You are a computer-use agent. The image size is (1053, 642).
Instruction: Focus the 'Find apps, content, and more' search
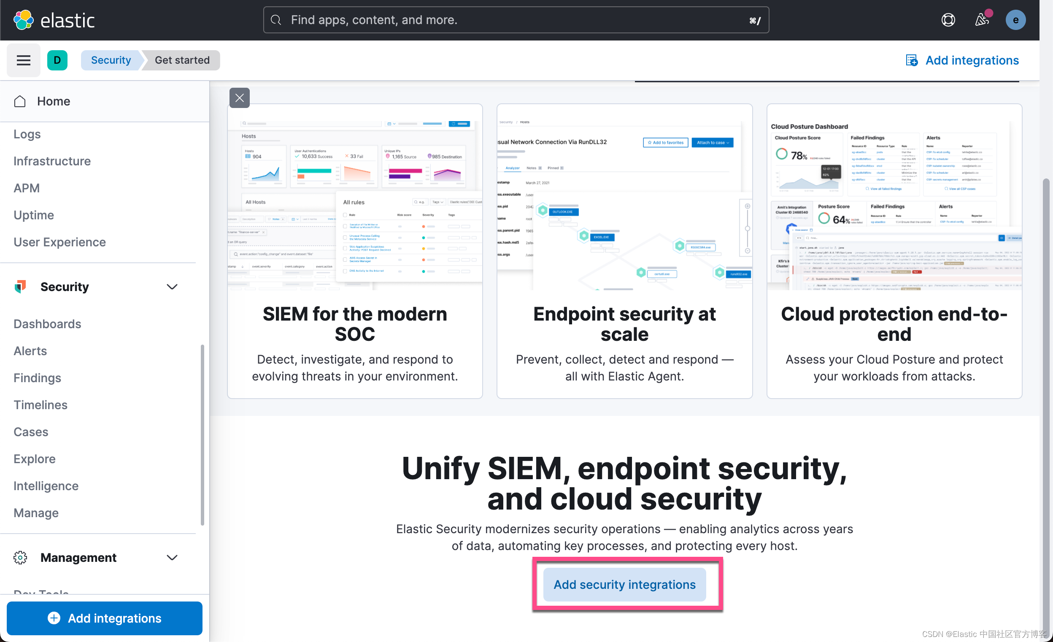[x=516, y=20]
